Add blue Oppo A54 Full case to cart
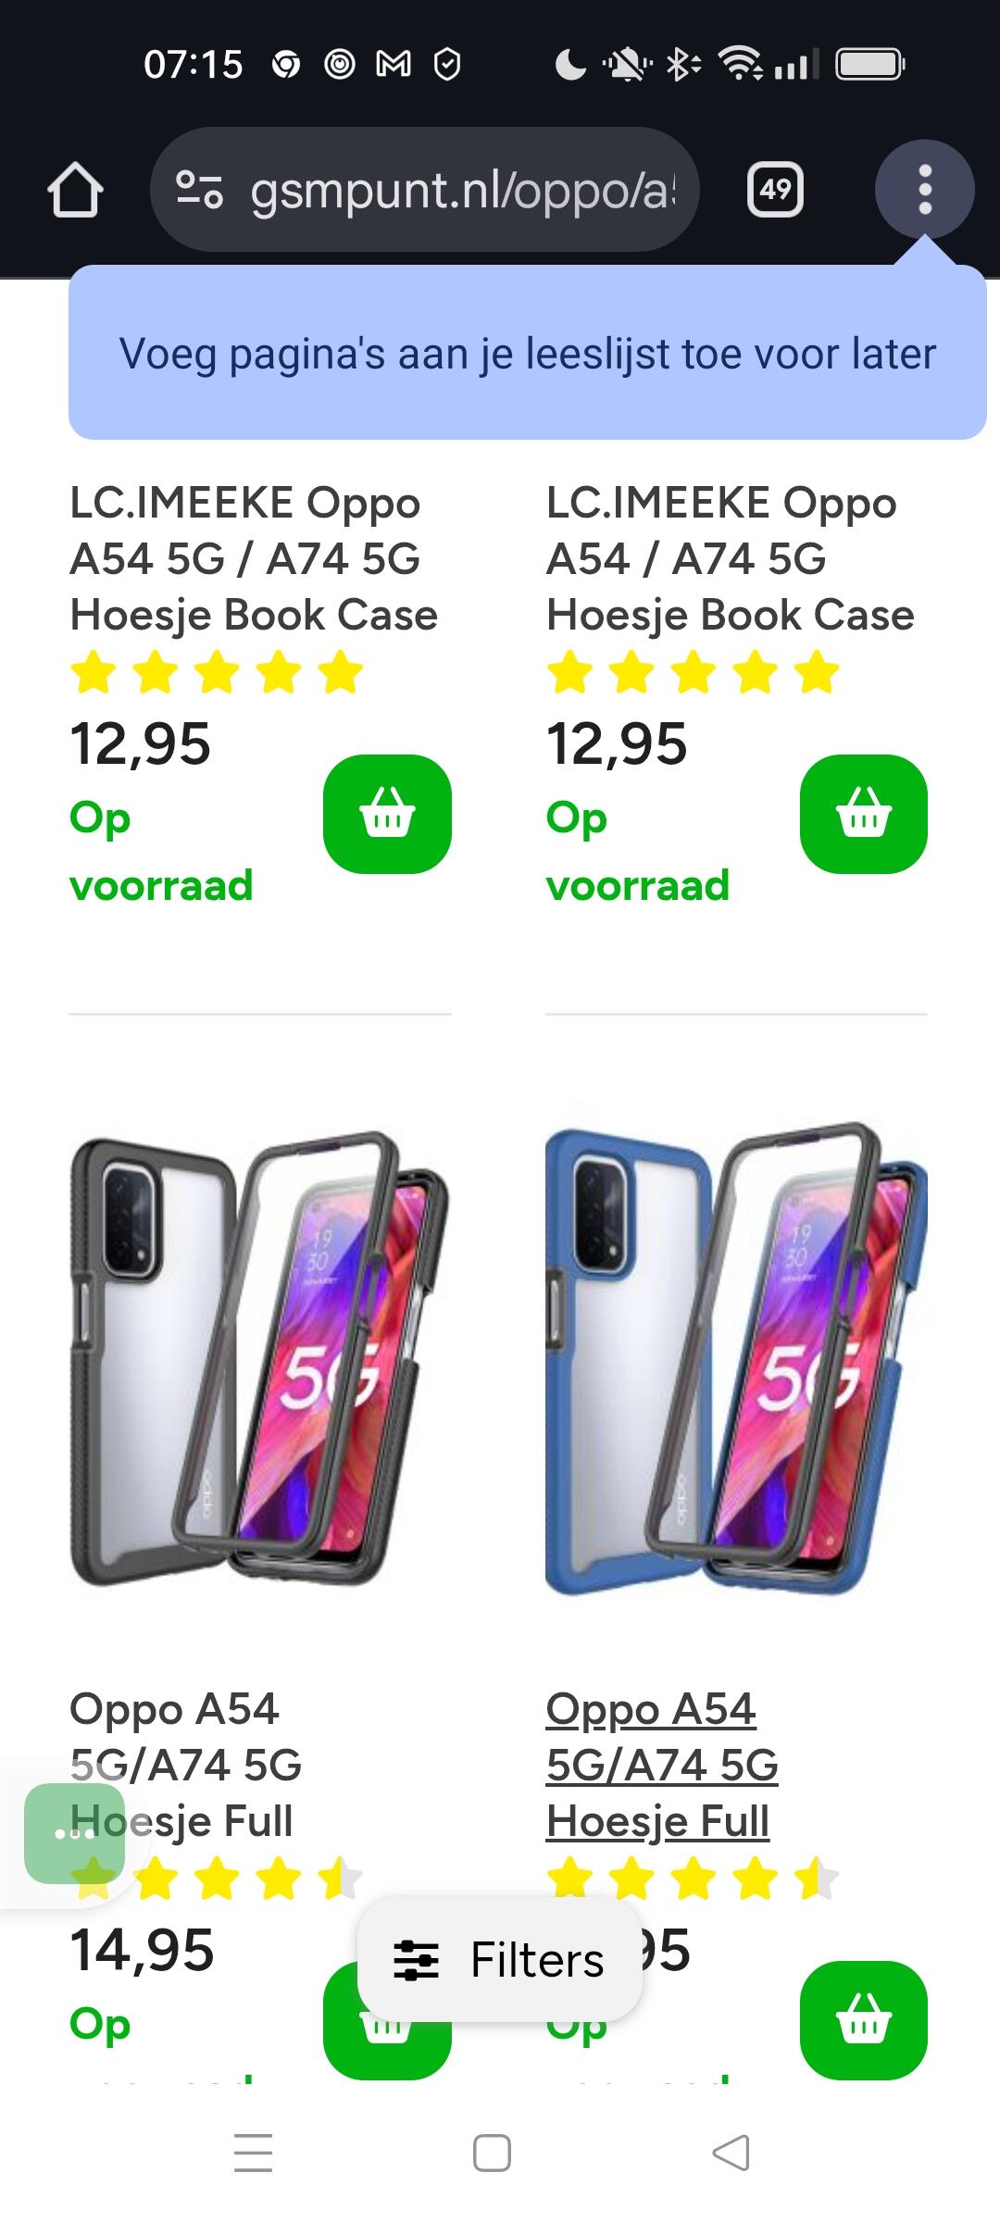Image resolution: width=1000 pixels, height=2222 pixels. (x=864, y=2020)
